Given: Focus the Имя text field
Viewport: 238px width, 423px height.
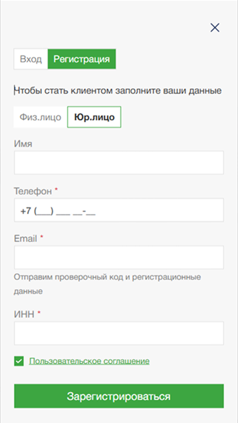Looking at the screenshot, I should tap(119, 163).
